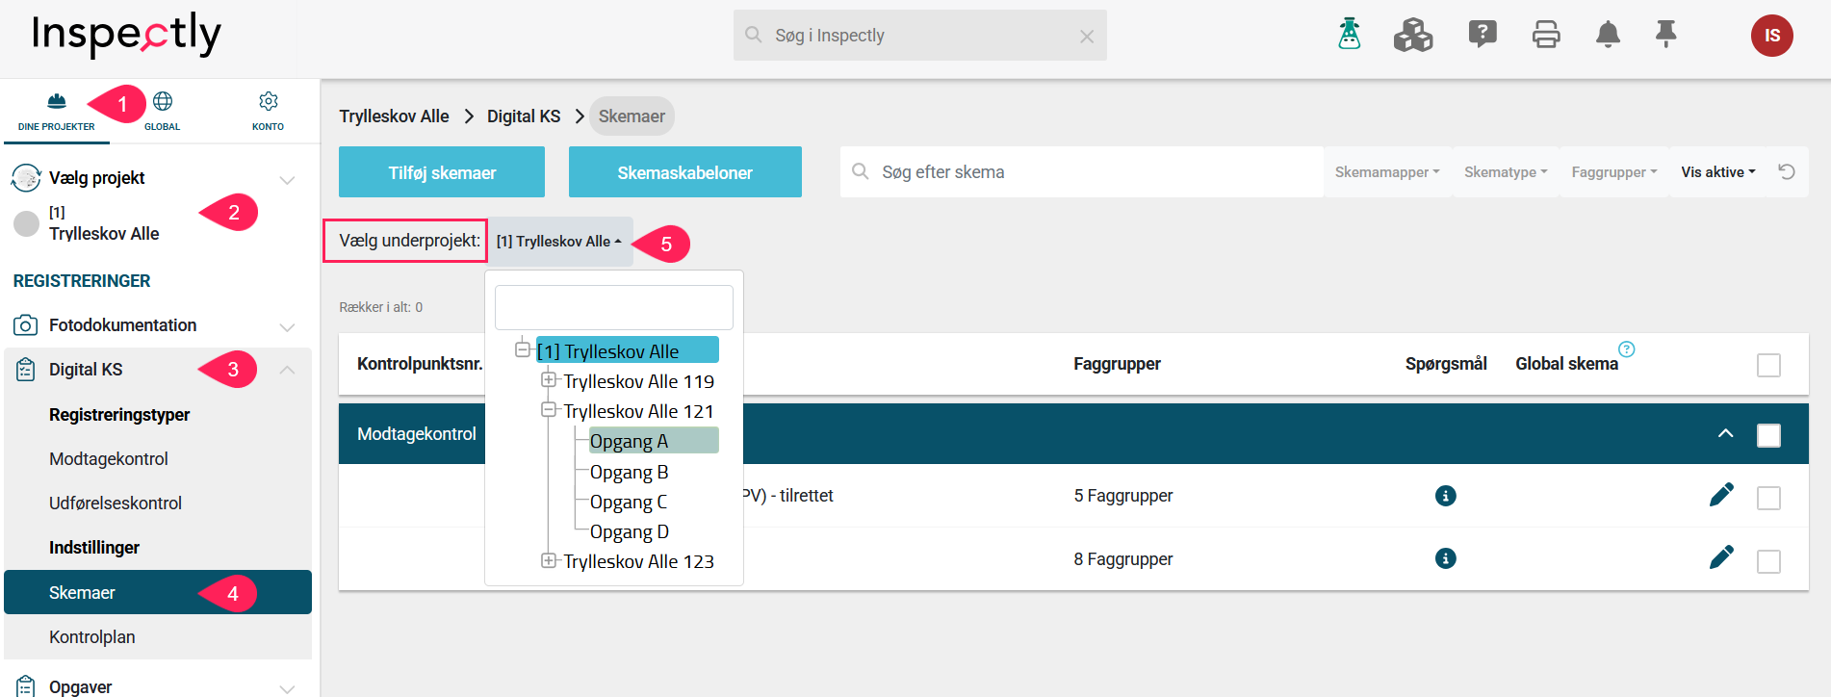Tick checkbox for the 8 Faggrupper row
The width and height of the screenshot is (1831, 697).
click(x=1768, y=561)
